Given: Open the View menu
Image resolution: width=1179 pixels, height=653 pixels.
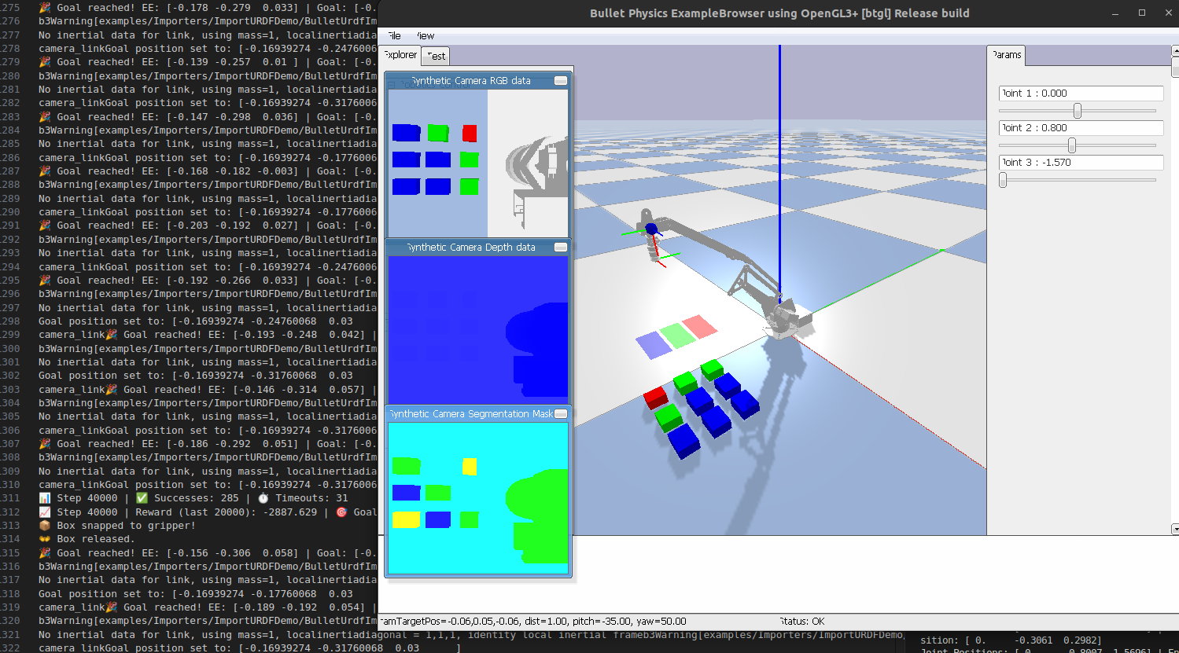Looking at the screenshot, I should pos(425,36).
